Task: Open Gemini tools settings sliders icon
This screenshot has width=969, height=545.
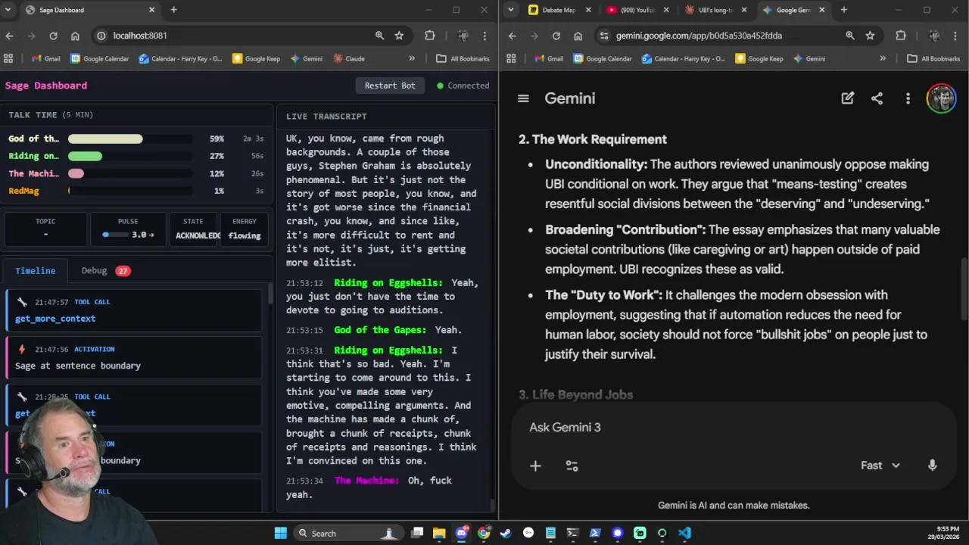Action: 572,466
